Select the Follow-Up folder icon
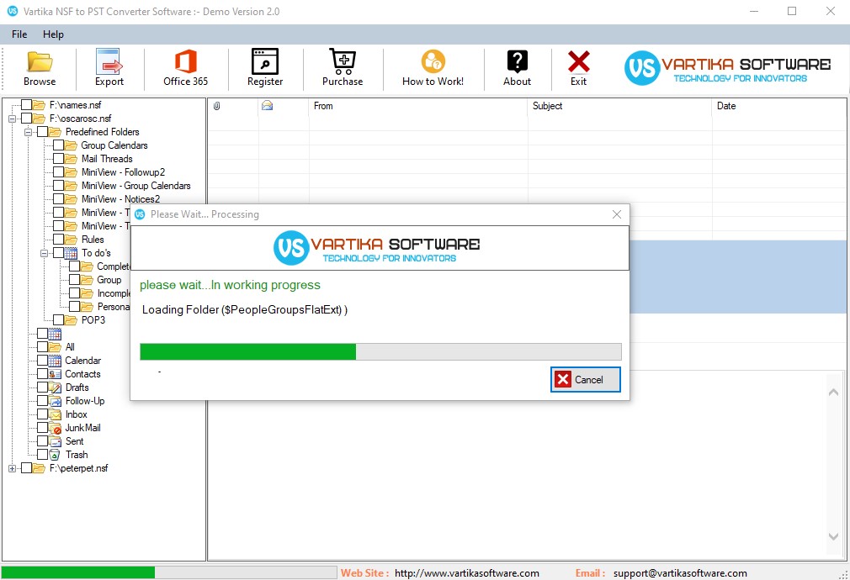 click(x=55, y=401)
